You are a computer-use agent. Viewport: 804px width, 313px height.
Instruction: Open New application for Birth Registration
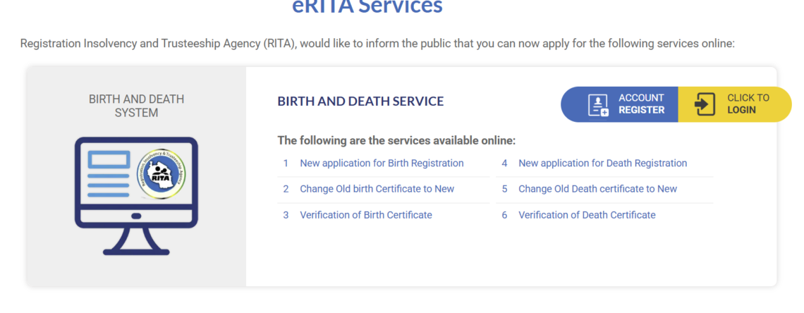click(x=382, y=163)
